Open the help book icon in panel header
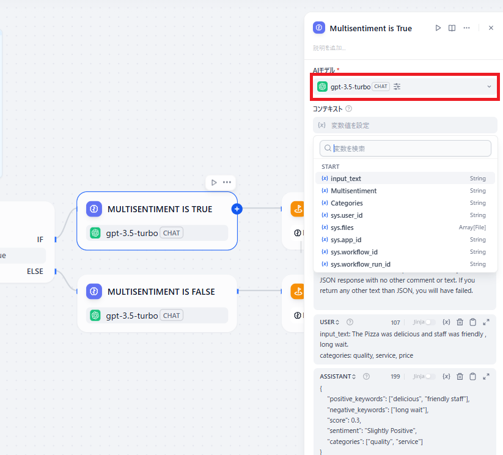 point(452,28)
